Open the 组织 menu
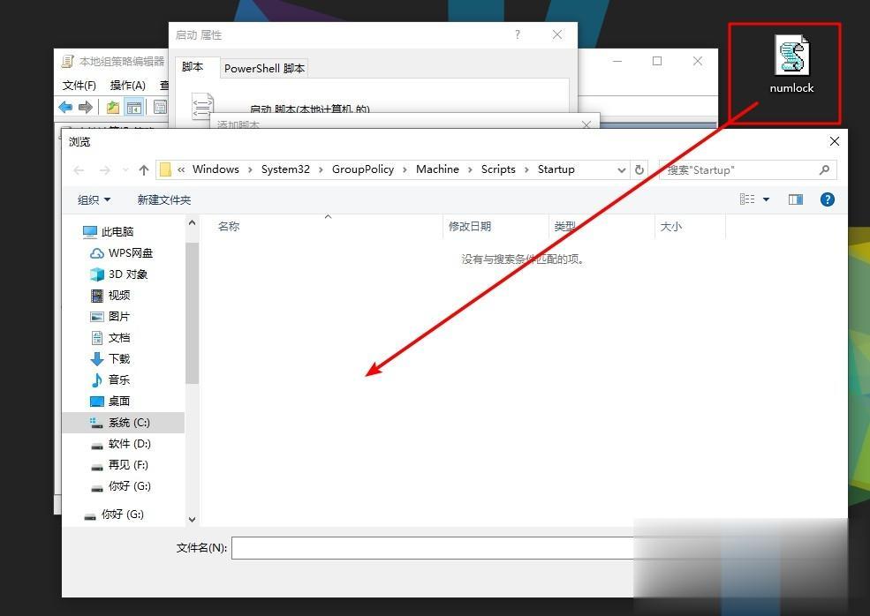Screen dimensions: 870x616 pos(94,199)
